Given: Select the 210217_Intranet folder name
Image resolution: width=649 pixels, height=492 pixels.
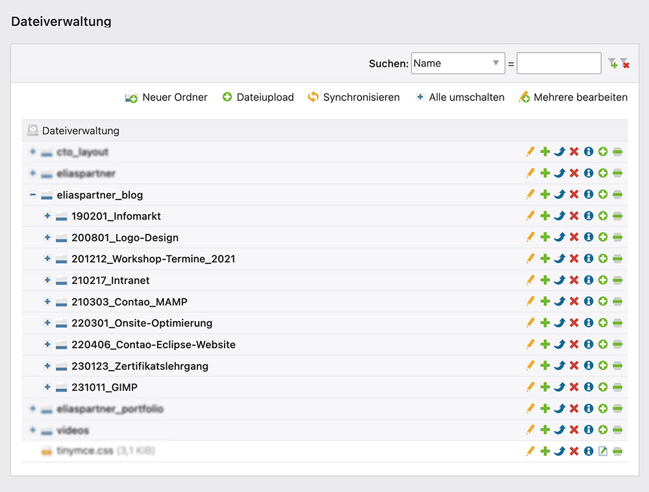Looking at the screenshot, I should point(110,280).
